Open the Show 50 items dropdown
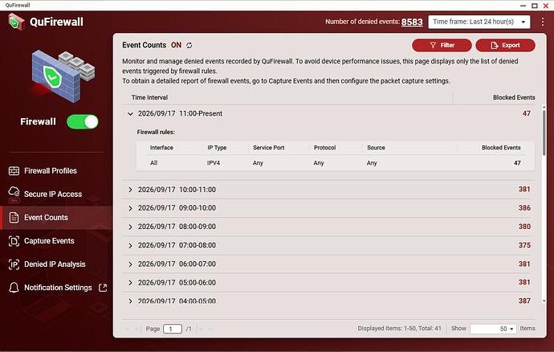This screenshot has height=352, width=554. (493, 329)
